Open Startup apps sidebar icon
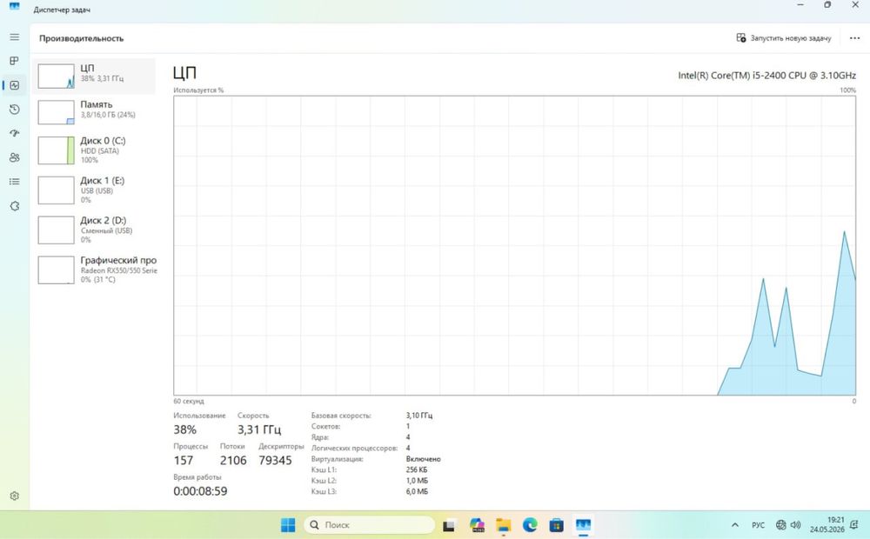 tap(15, 133)
